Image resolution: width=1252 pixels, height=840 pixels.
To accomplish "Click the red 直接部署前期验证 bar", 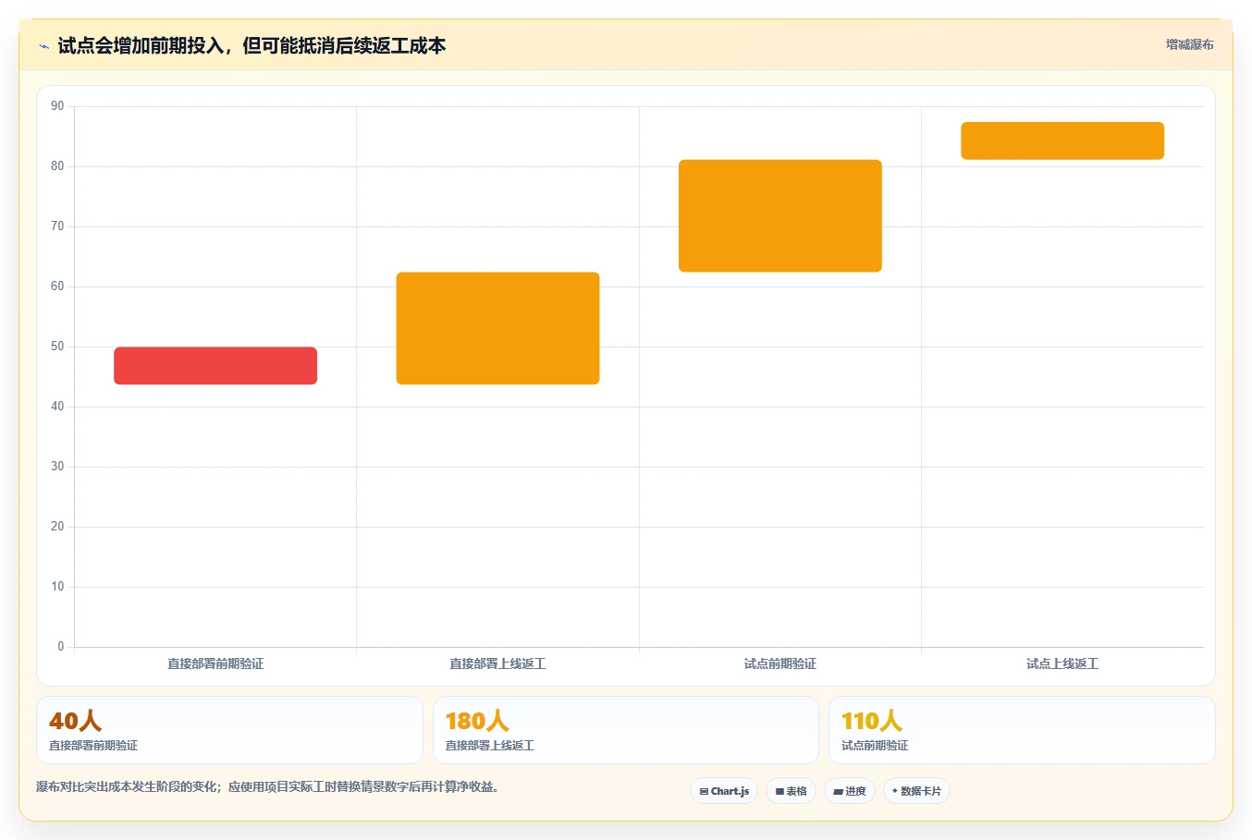I will pos(215,366).
